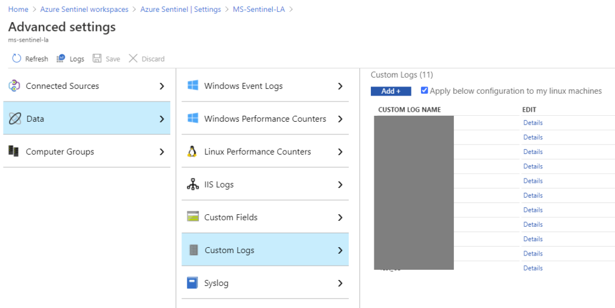Expand Linux Performance Counters chevron
The width and height of the screenshot is (615, 308).
tap(340, 152)
